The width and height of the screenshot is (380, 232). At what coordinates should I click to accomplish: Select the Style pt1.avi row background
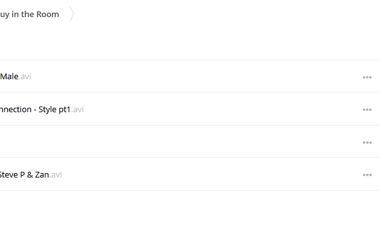point(190,109)
